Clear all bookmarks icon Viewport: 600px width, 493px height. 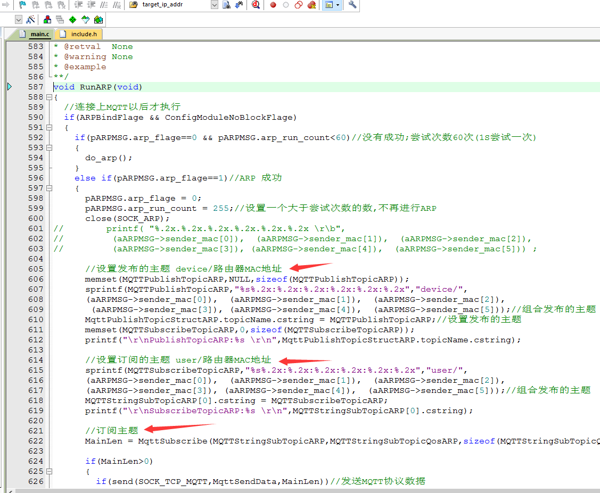[61, 5]
